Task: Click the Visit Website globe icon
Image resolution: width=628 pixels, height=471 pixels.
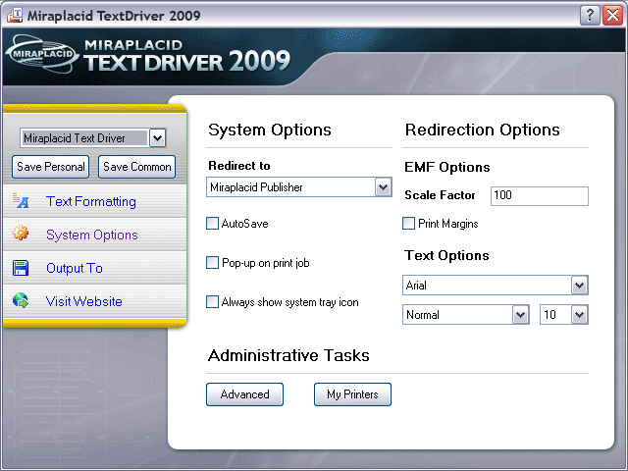Action: [21, 300]
